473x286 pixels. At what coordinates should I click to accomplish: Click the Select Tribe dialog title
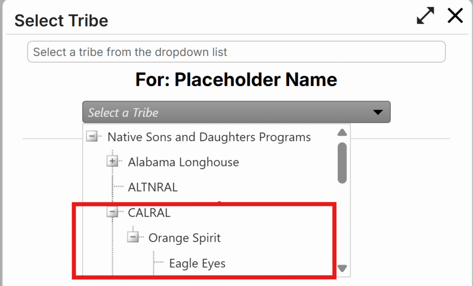point(61,20)
